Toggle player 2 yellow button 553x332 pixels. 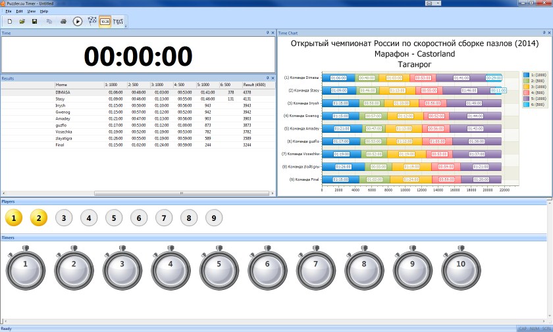coord(38,218)
